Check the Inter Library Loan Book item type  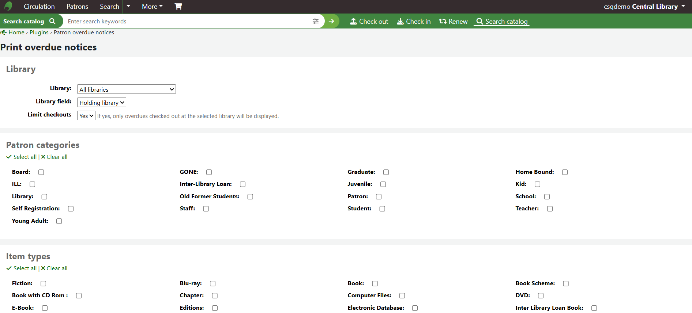[x=594, y=308]
